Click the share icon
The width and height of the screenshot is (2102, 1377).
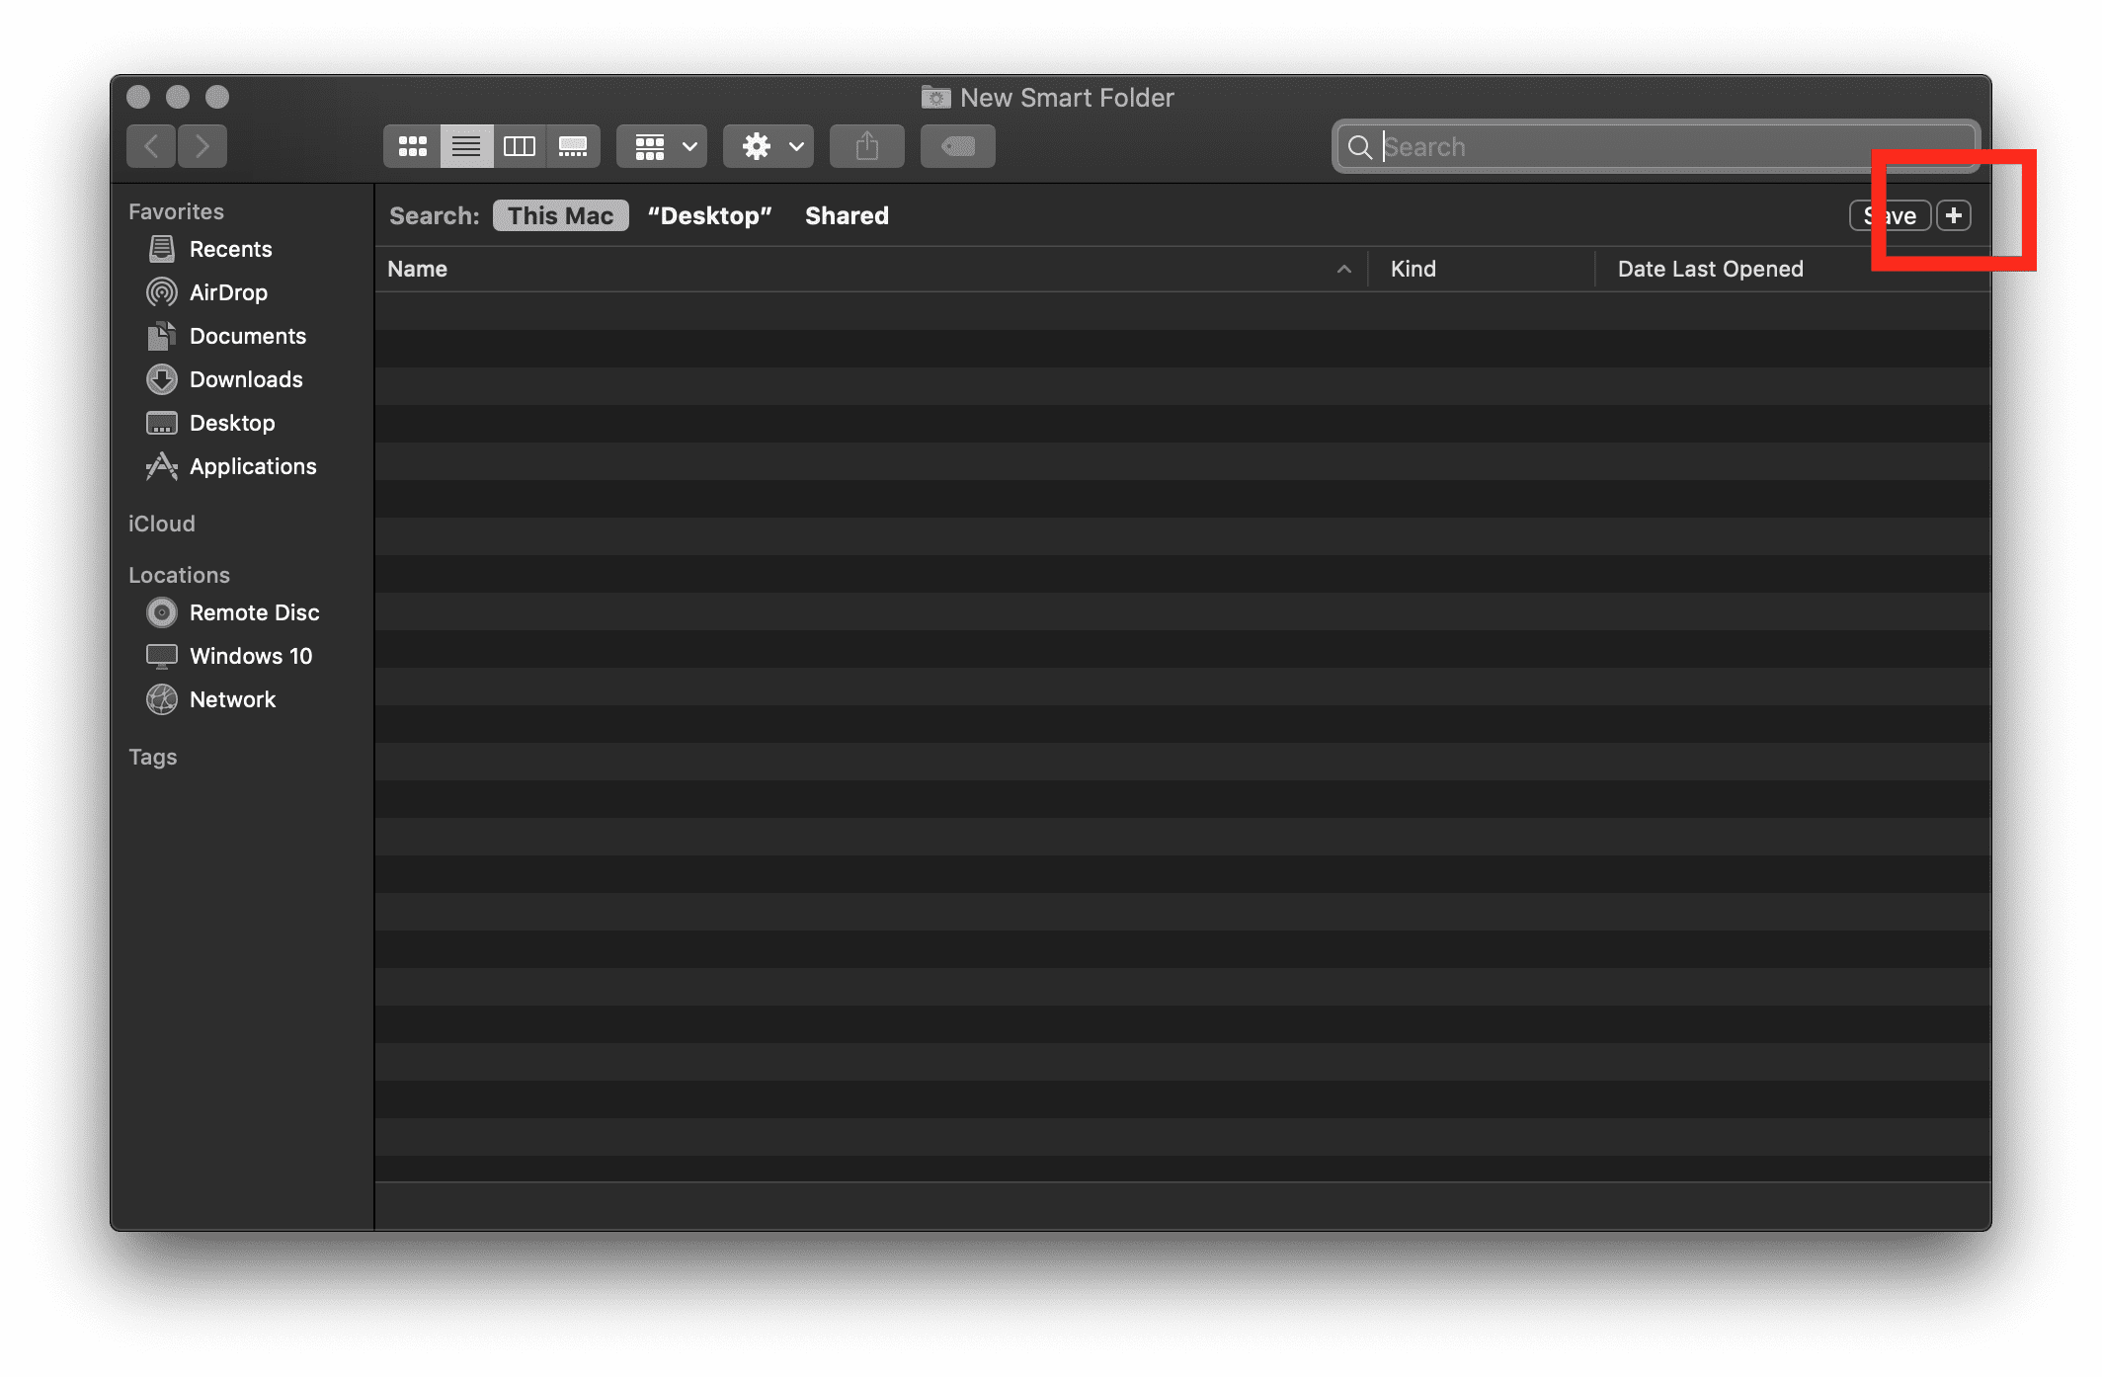pyautogui.click(x=871, y=146)
